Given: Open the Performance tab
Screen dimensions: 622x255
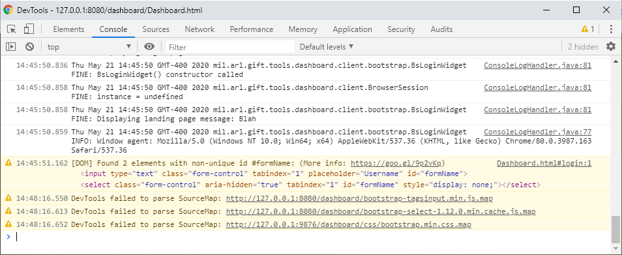Looking at the screenshot, I should pyautogui.click(x=252, y=29).
